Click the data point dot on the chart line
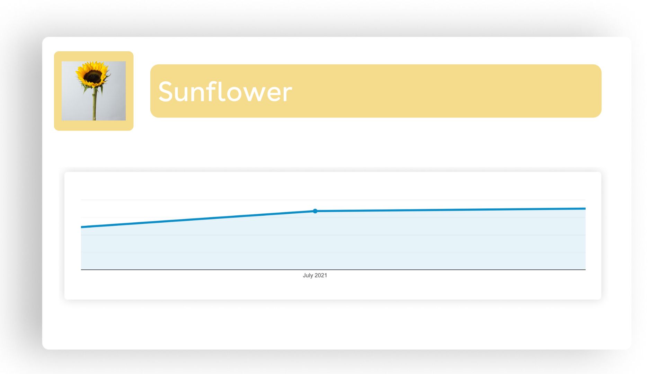 tap(315, 211)
